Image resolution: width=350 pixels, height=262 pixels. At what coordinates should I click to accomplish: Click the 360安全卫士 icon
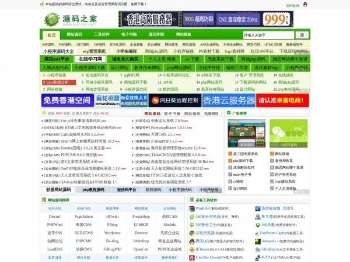point(192,225)
